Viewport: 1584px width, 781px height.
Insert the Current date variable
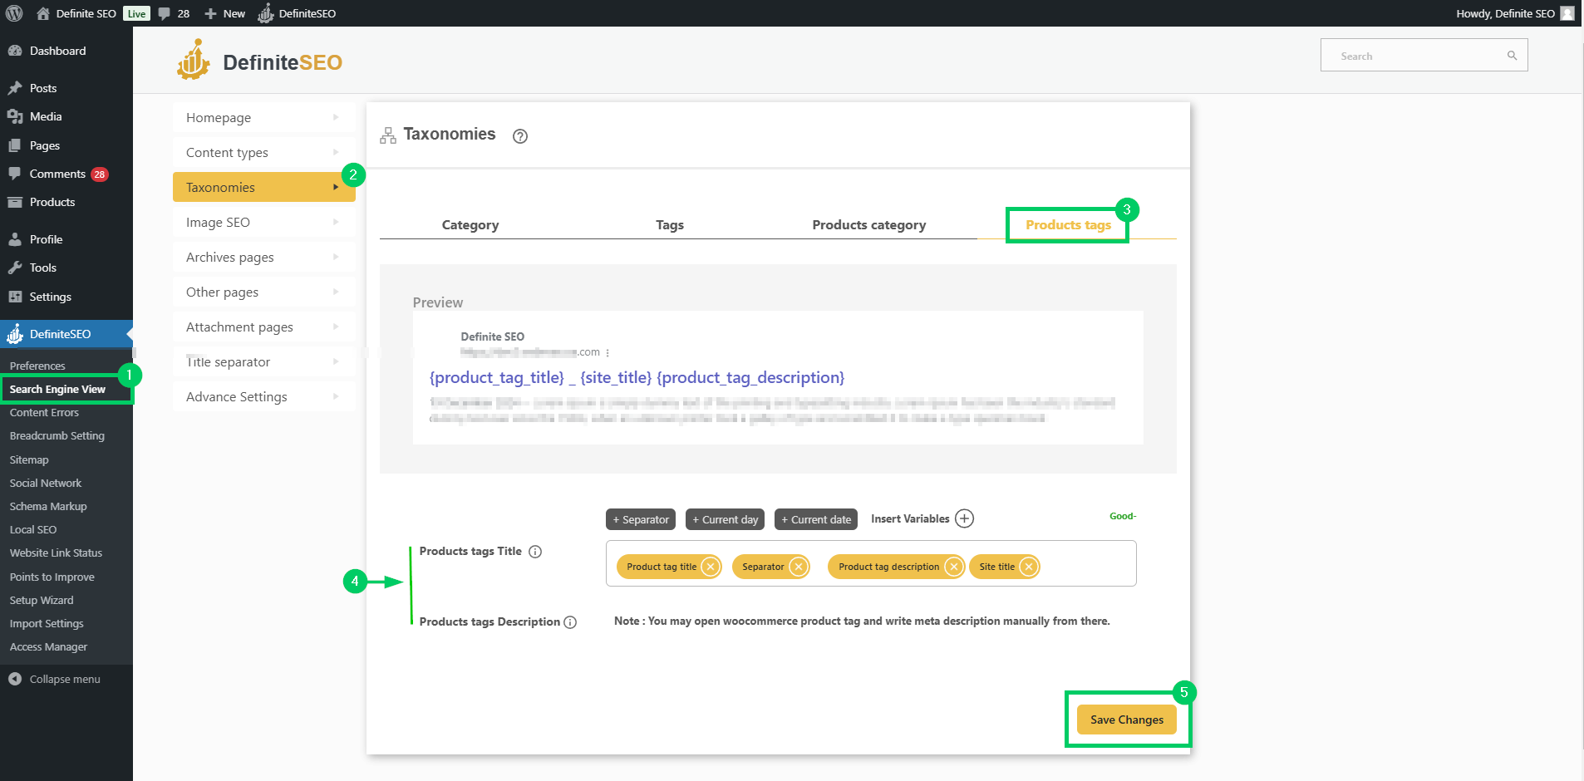[x=816, y=519]
